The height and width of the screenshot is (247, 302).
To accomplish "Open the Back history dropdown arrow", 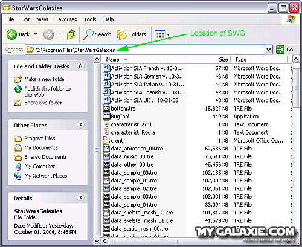I will (x=36, y=34).
